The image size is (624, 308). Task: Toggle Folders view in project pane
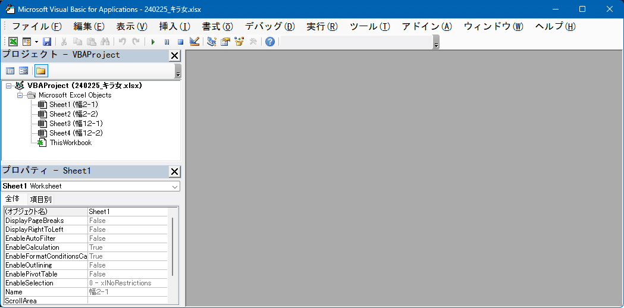click(41, 71)
